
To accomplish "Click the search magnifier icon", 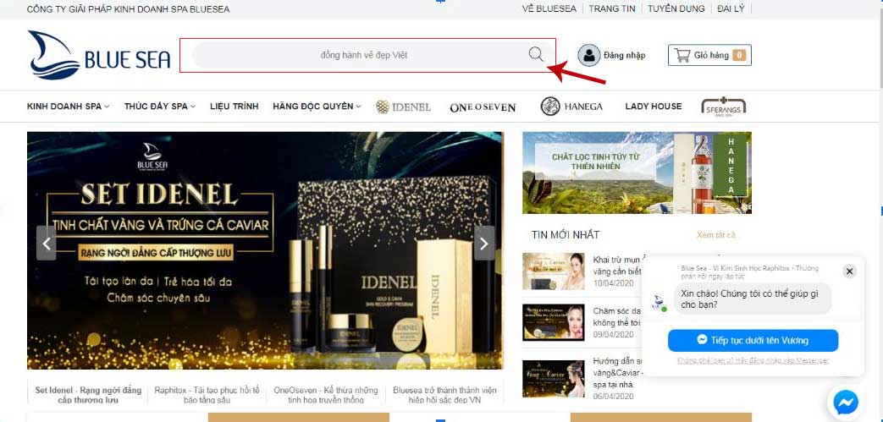I will click(x=536, y=55).
